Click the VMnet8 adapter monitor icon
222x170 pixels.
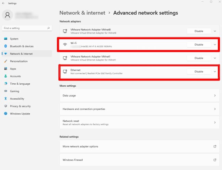(x=65, y=31)
